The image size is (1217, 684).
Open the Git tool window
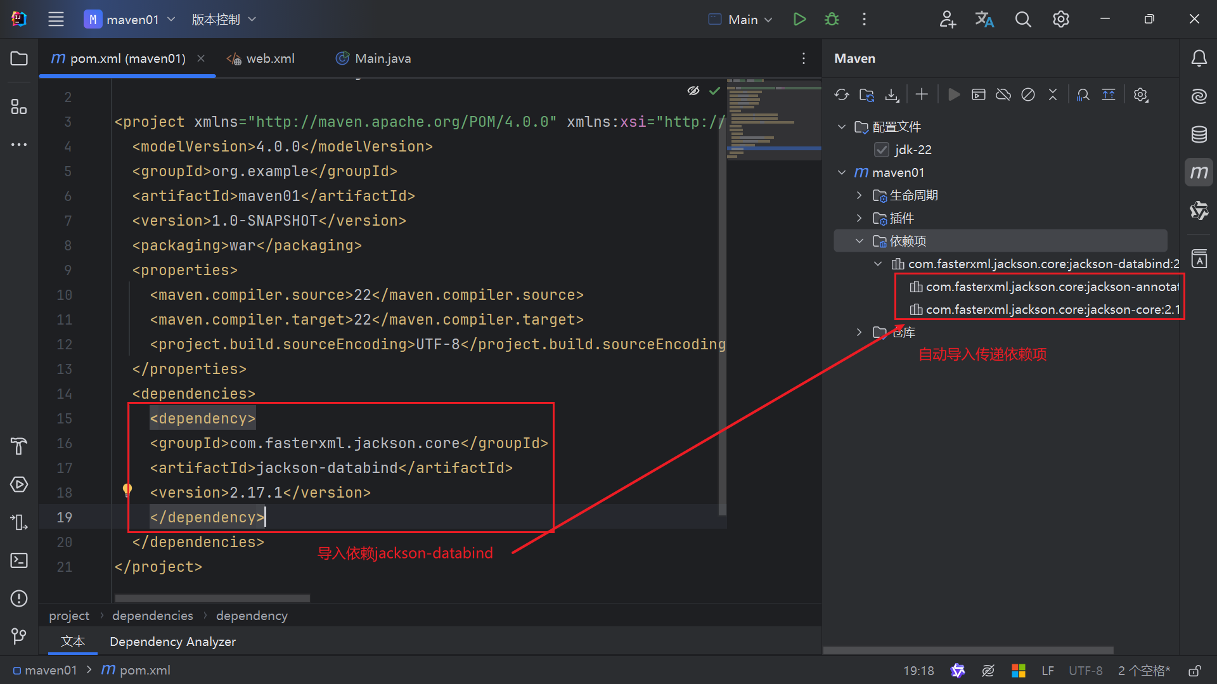click(19, 636)
